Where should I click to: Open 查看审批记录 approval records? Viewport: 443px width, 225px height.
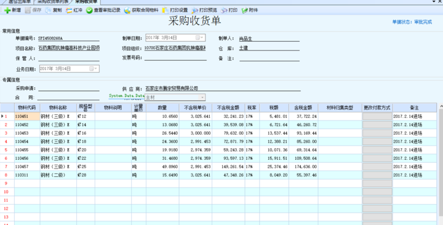click(103, 10)
